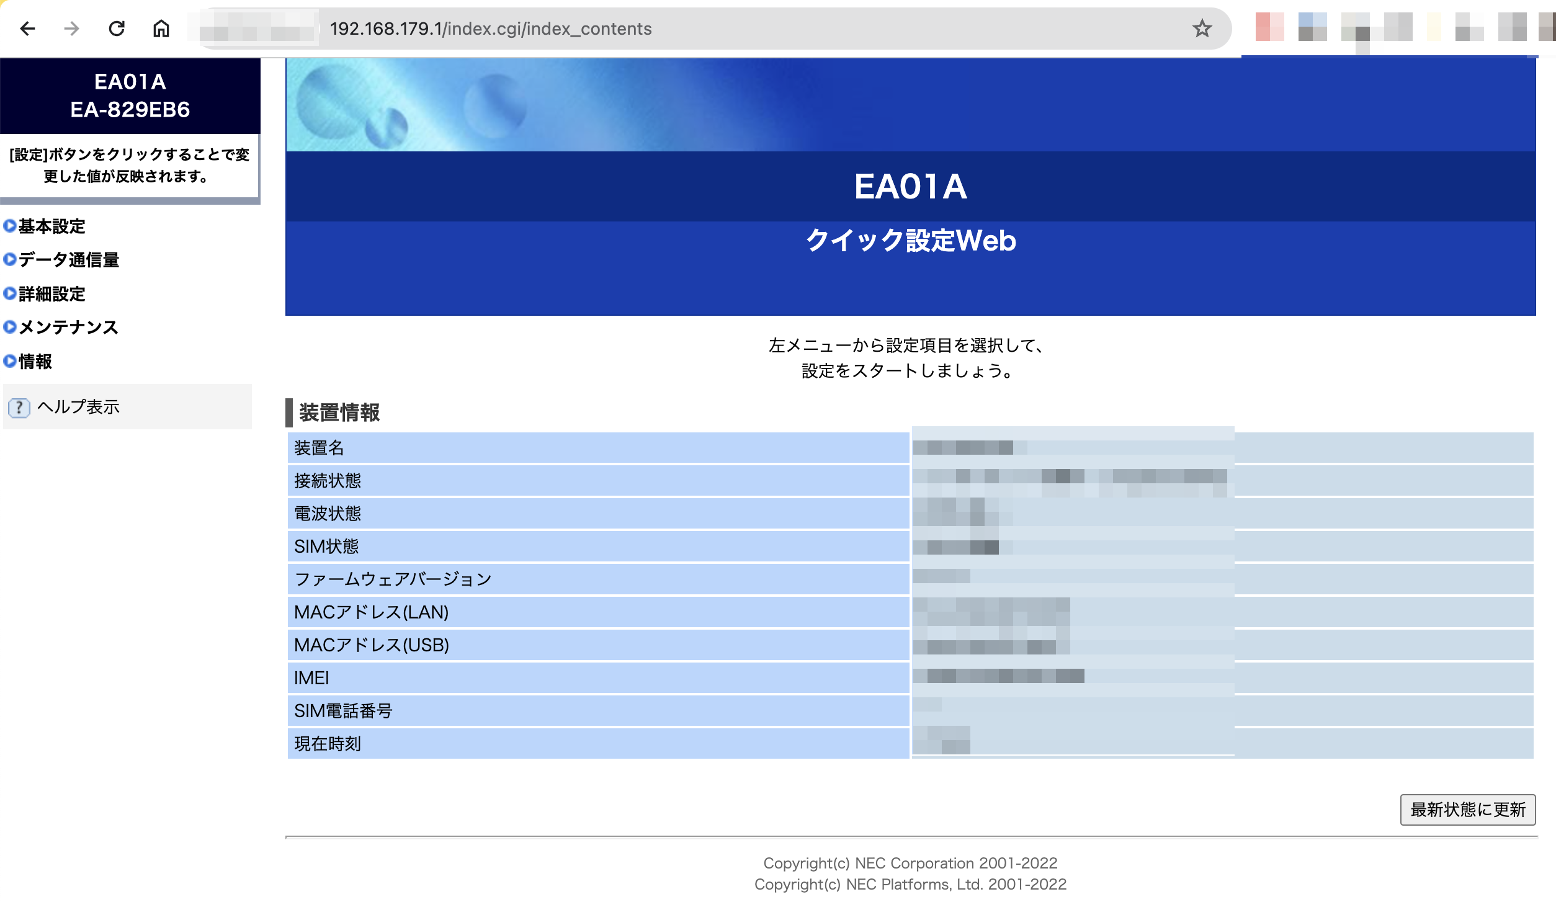Click the browser address bar
This screenshot has height=902, width=1556.
pyautogui.click(x=490, y=29)
